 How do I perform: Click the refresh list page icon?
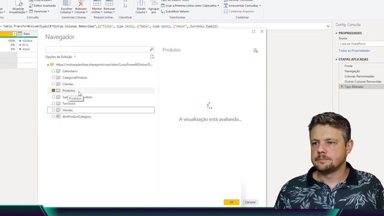152,57
